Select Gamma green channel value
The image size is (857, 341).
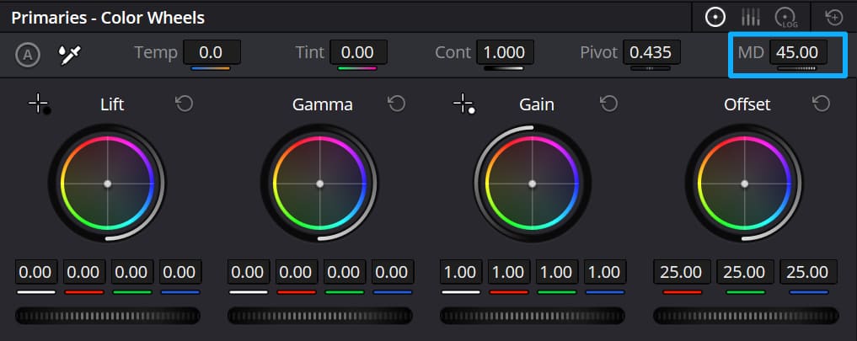click(x=345, y=272)
